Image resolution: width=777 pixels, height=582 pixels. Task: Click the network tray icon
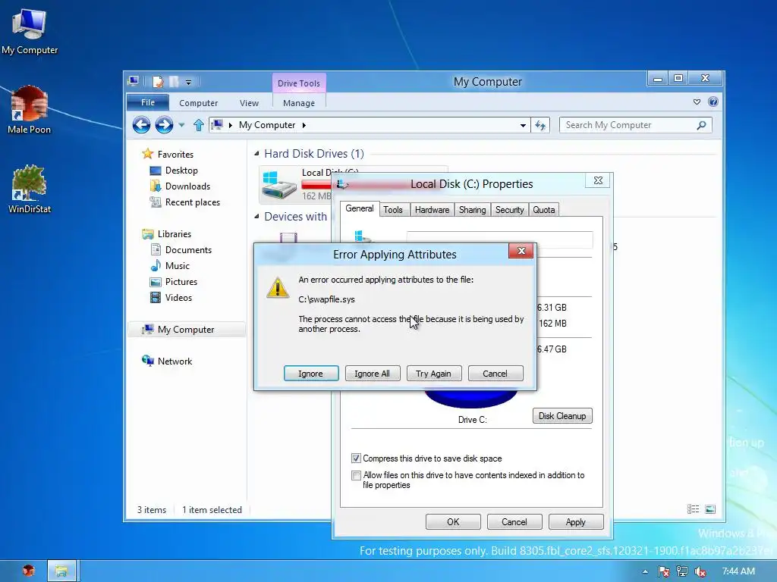tap(682, 571)
